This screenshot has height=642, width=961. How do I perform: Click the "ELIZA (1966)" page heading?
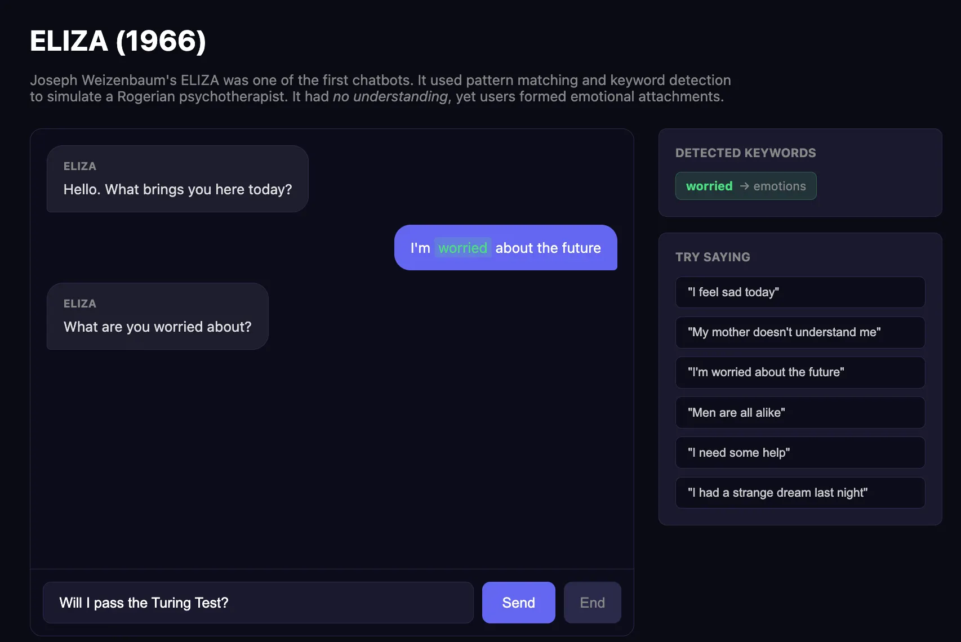pos(118,41)
